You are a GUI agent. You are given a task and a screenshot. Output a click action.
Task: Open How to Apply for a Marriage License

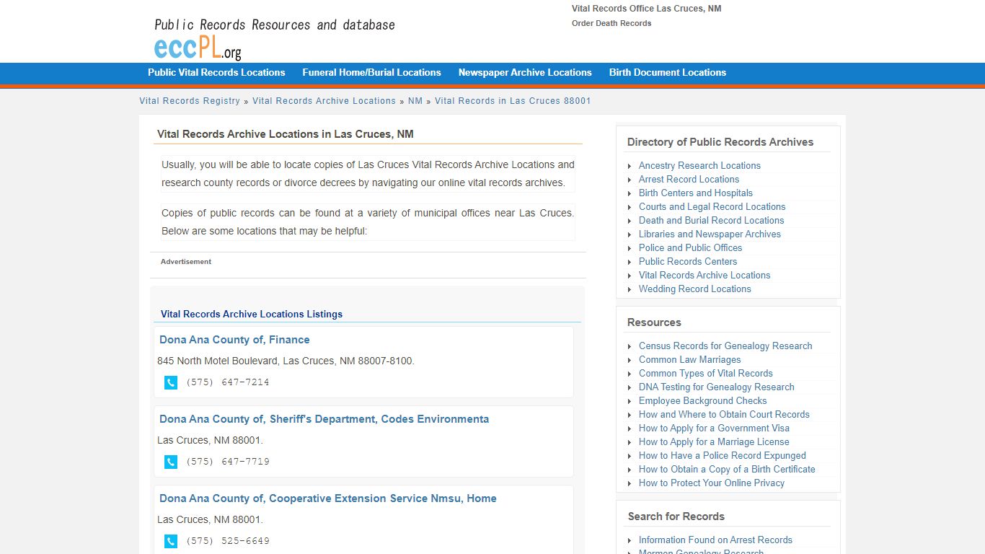coord(714,441)
